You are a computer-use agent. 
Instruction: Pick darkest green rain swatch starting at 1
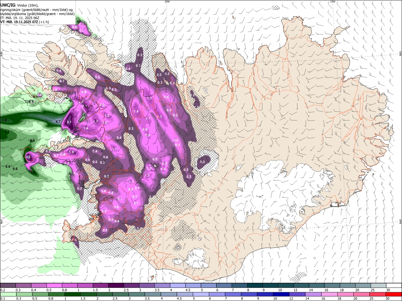[72, 294]
